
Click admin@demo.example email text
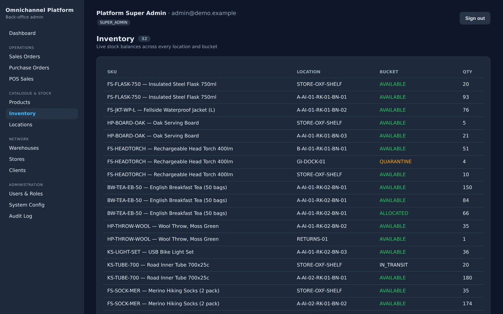click(x=204, y=13)
